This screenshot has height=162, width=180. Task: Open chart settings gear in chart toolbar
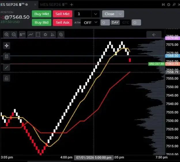point(45,34)
